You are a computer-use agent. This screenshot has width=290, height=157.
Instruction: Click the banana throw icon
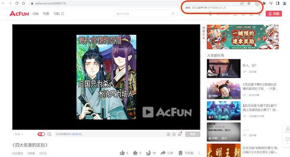(x=148, y=153)
